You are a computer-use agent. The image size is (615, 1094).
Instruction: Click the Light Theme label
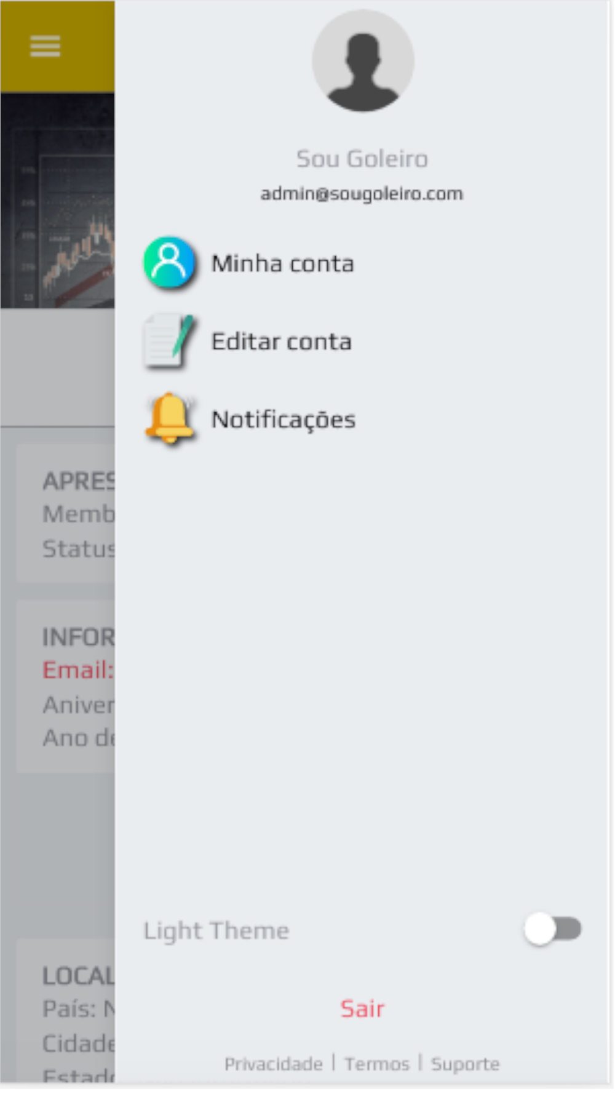(x=216, y=931)
